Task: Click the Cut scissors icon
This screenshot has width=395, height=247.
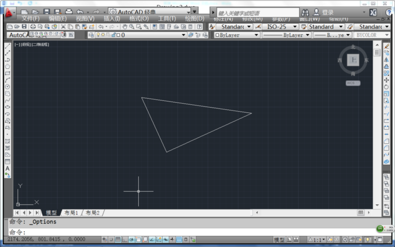Action: [x=63, y=27]
